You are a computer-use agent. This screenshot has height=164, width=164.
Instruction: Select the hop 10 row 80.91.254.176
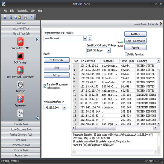pos(115,95)
